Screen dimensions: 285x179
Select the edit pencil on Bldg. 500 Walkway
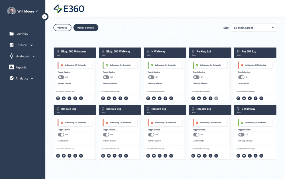click(115, 98)
